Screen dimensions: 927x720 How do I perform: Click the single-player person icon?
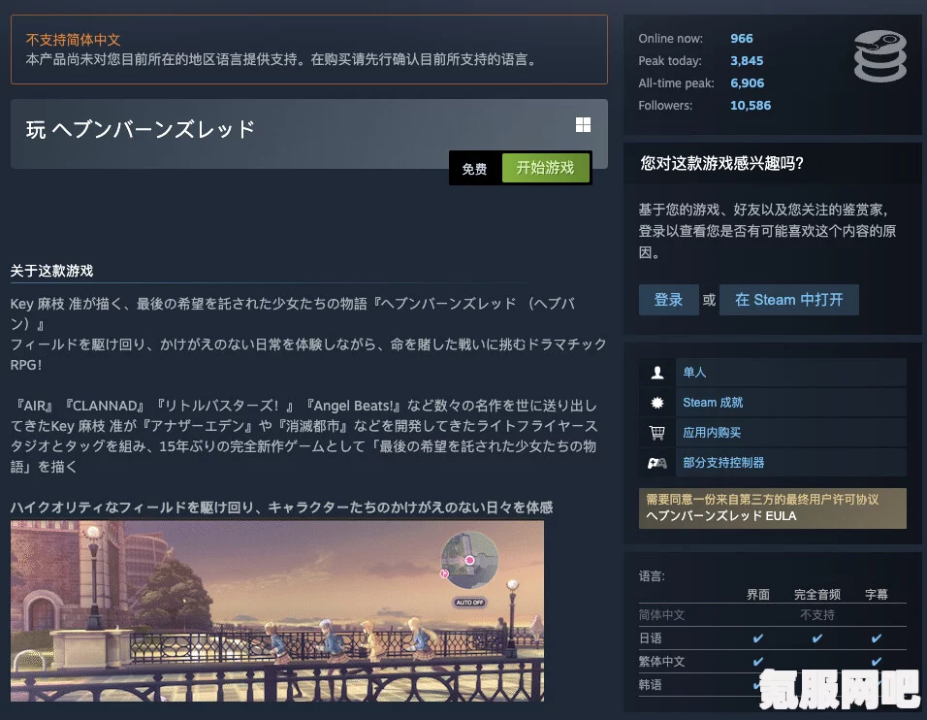pyautogui.click(x=656, y=373)
